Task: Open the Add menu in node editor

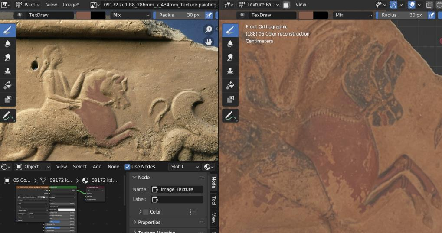Action: coord(97,167)
